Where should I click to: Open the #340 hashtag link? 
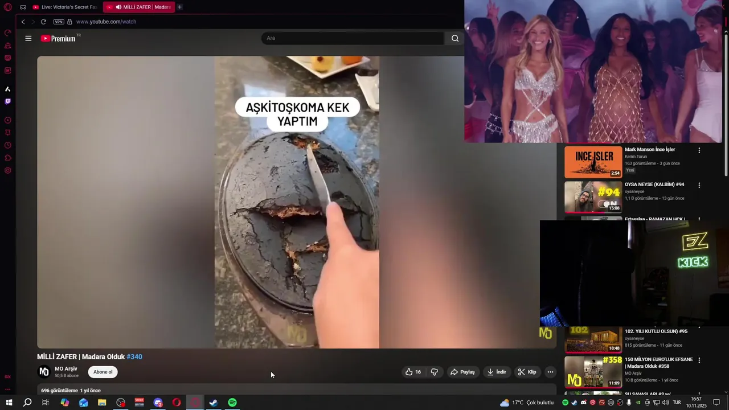click(134, 356)
